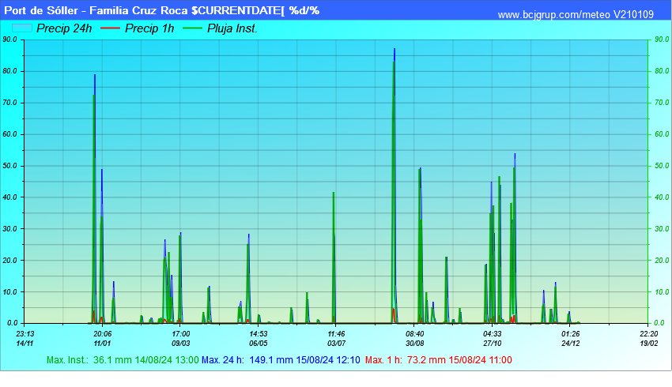Click the 90.0 label on left y-axis

point(10,39)
